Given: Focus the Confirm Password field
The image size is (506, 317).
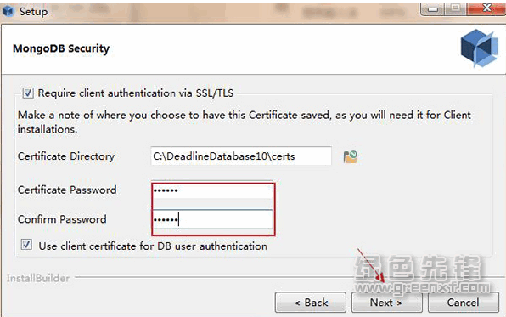Looking at the screenshot, I should tap(212, 220).
